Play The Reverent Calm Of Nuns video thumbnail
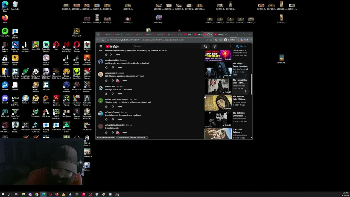 click(218, 103)
